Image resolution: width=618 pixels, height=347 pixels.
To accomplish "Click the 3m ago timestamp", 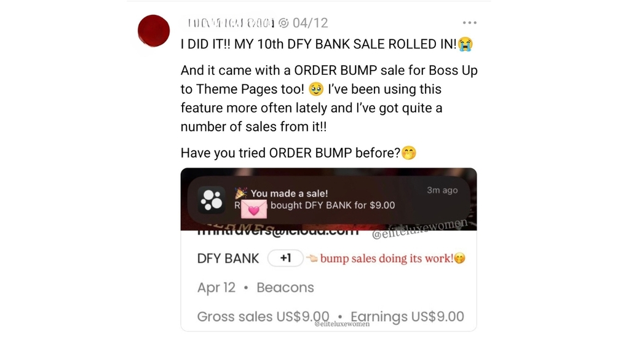I will 442,190.
